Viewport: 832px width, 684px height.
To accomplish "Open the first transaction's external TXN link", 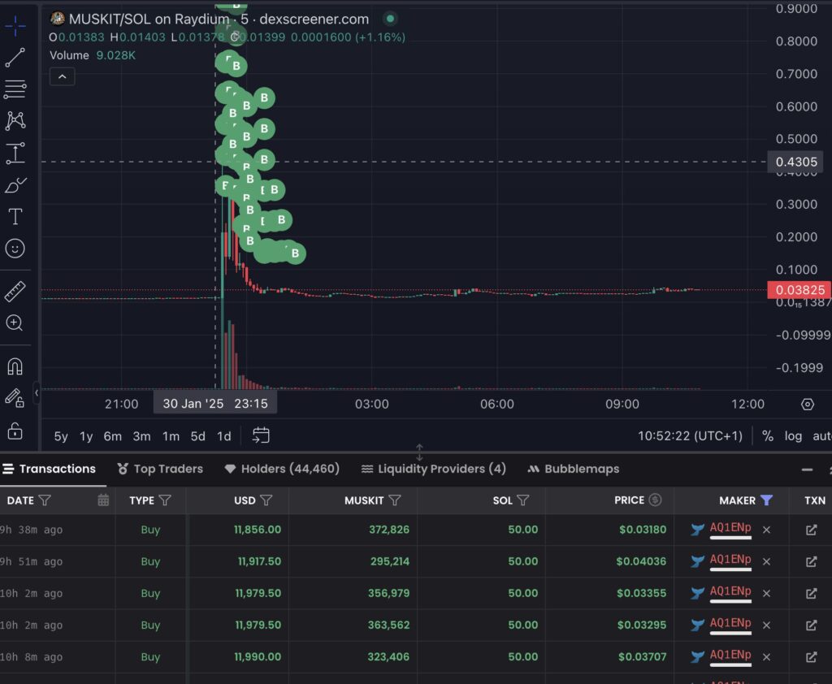I will pos(810,530).
